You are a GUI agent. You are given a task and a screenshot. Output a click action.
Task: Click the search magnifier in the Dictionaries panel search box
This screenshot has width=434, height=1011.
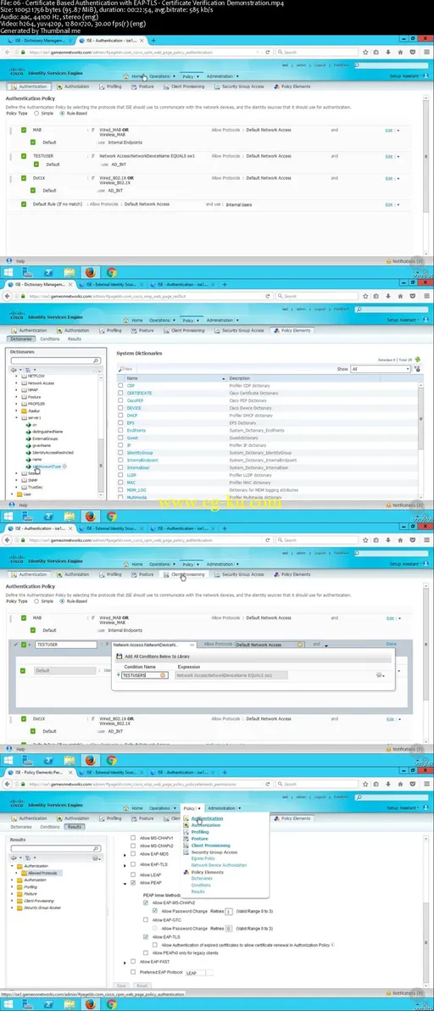pos(97,361)
